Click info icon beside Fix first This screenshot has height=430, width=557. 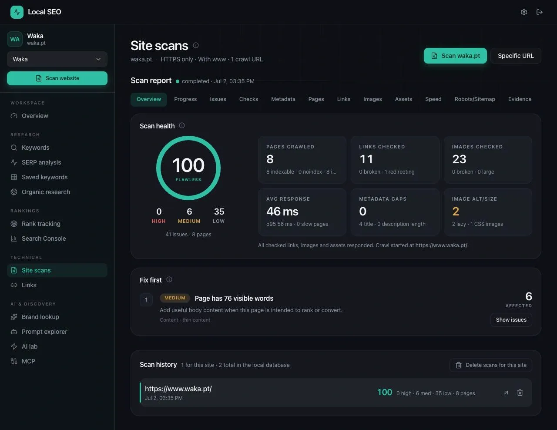pyautogui.click(x=169, y=279)
